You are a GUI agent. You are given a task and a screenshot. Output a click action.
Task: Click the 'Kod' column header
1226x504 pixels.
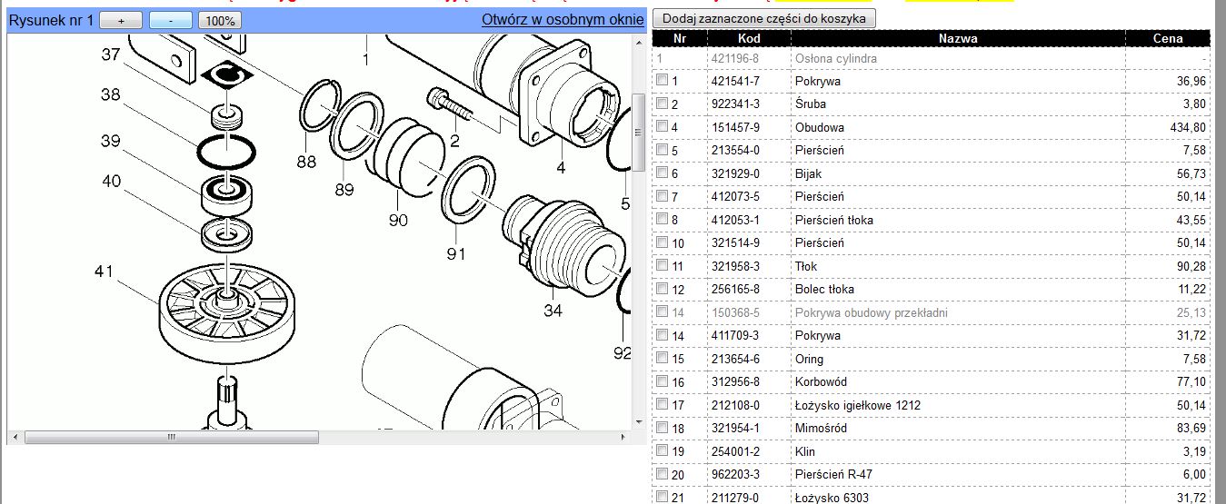749,38
